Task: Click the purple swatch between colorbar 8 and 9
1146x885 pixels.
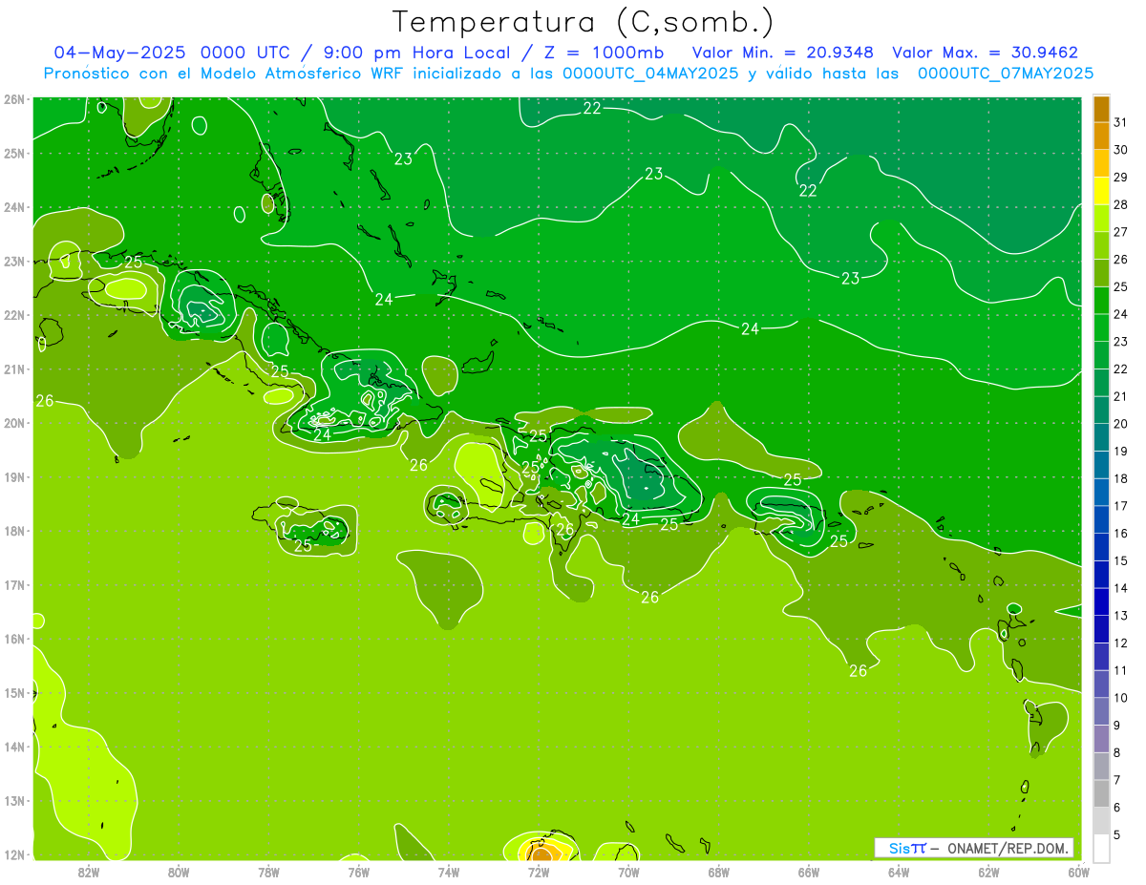Action: click(1101, 739)
